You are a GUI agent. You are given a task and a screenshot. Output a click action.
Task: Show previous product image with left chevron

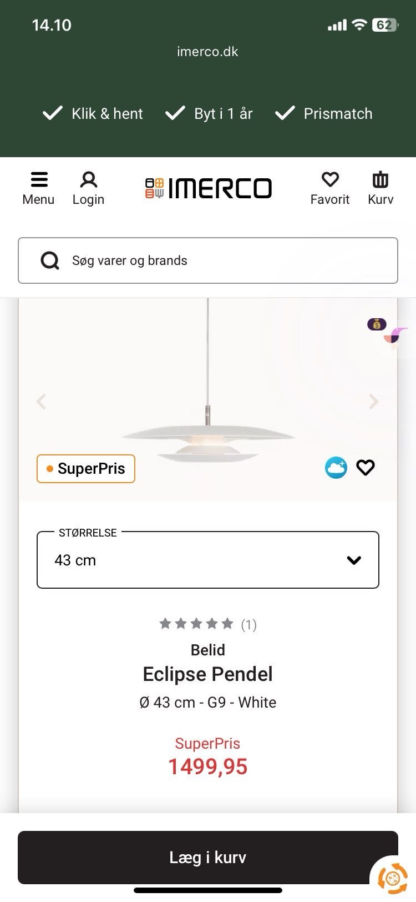41,401
